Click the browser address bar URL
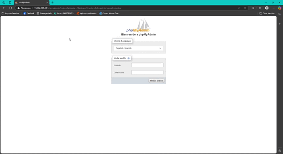Viewport: 283px width, 154px height. 78,8
